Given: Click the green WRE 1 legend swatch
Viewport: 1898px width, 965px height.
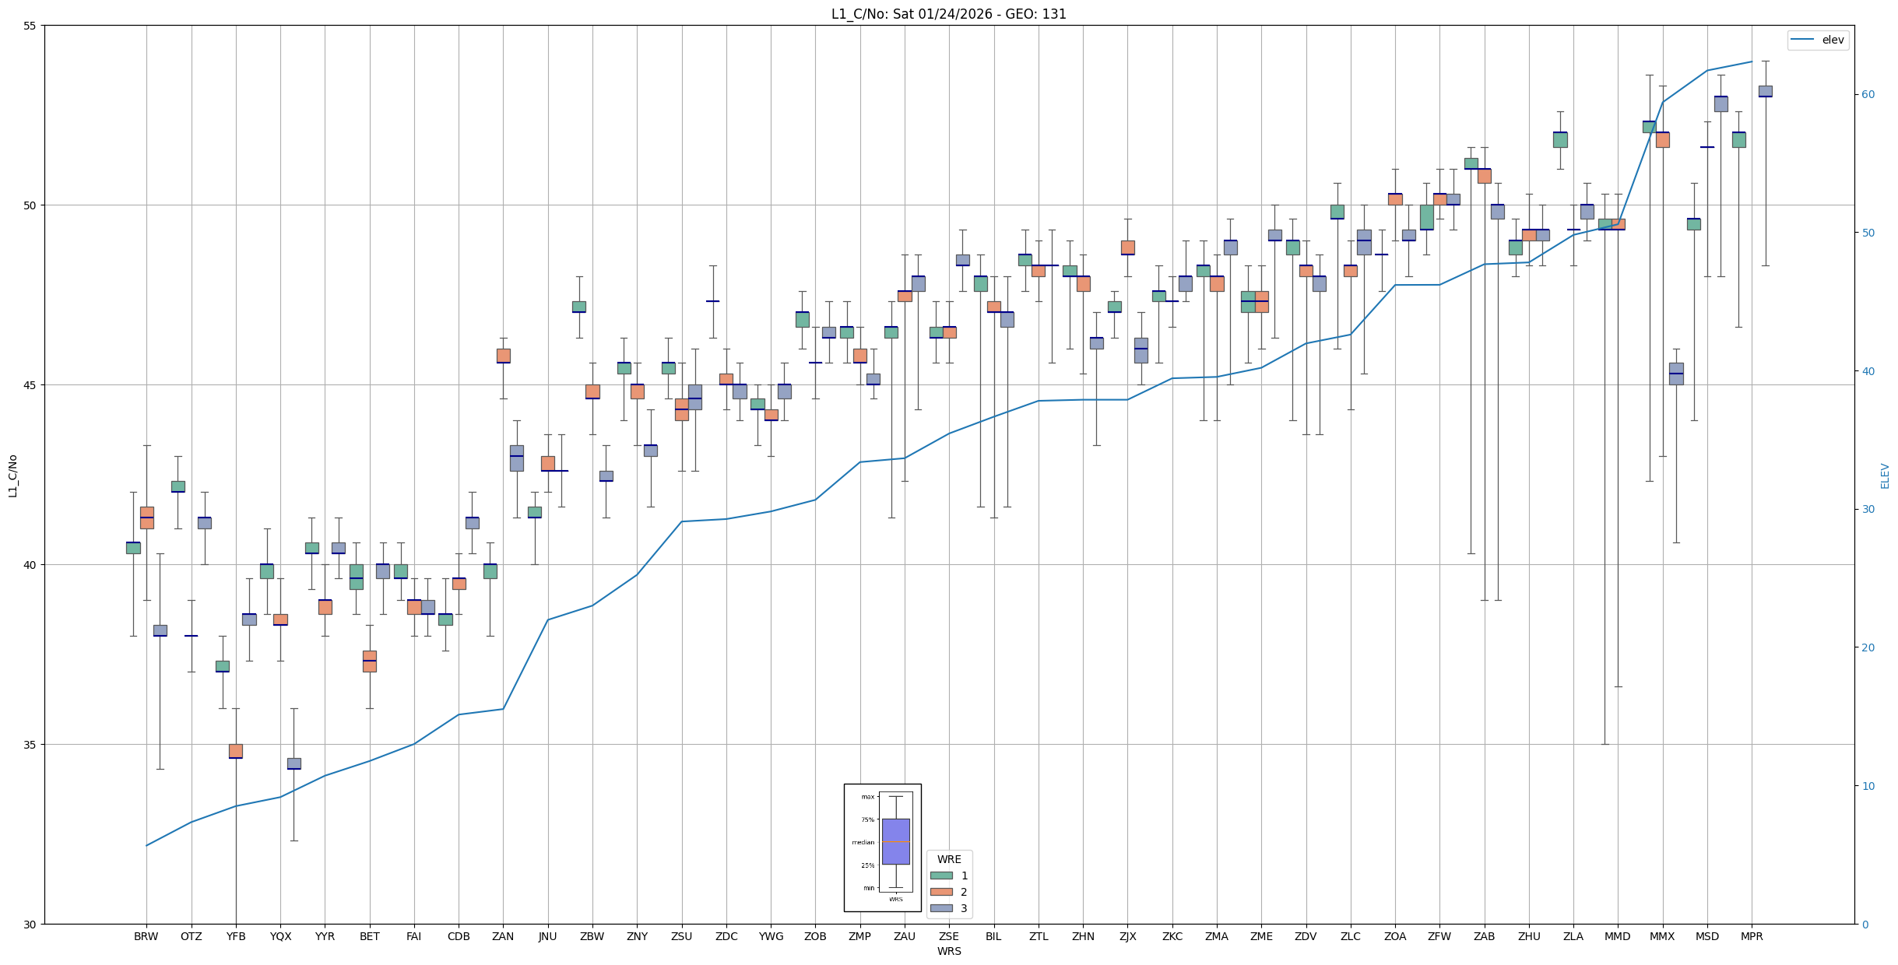Looking at the screenshot, I should (x=940, y=876).
